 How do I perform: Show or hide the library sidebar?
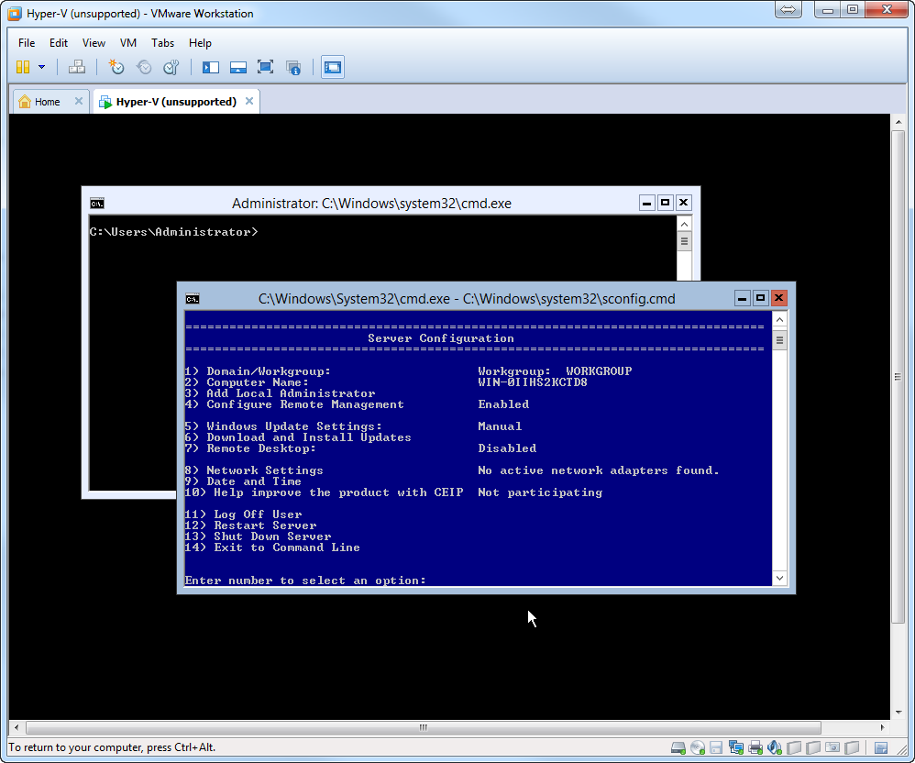tap(211, 67)
